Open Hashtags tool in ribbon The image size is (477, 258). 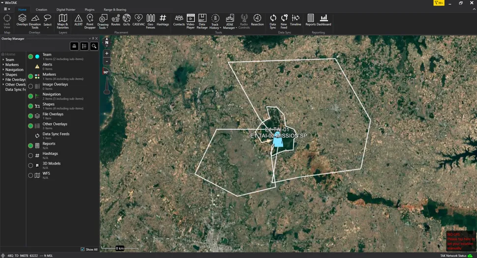(163, 20)
